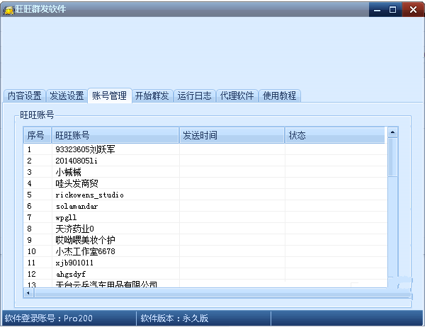Select account 小槭槭
The height and width of the screenshot is (327, 425).
tap(68, 172)
